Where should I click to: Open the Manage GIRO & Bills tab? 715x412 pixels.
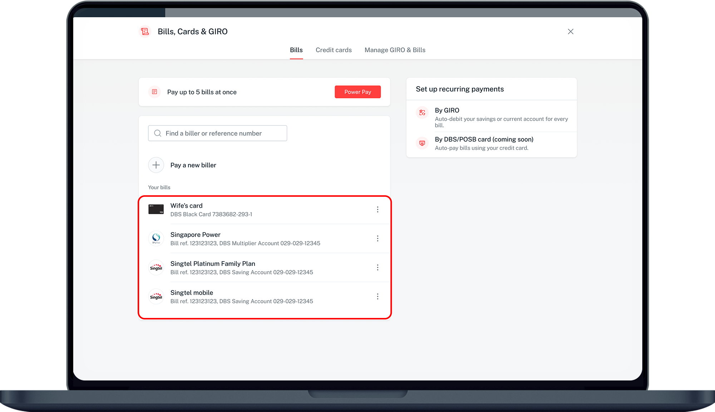pos(395,50)
